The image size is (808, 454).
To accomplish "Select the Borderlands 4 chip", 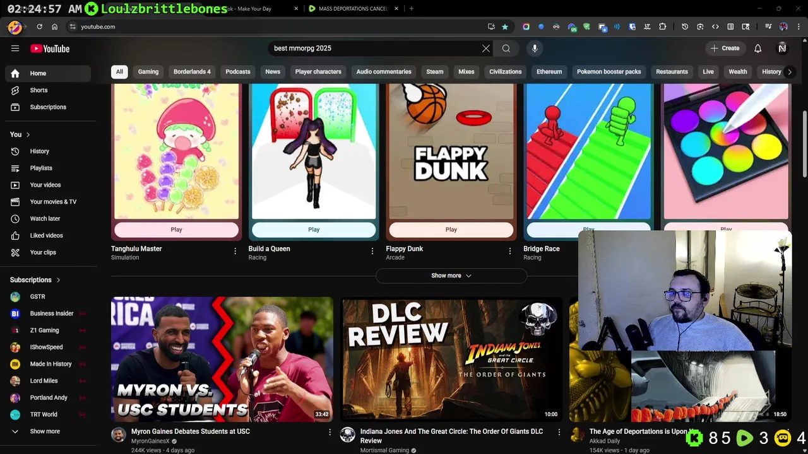I will (192, 72).
